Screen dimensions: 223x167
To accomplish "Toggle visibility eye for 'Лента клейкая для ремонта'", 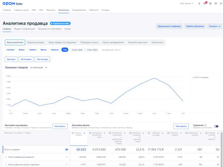I will [x=67, y=157].
